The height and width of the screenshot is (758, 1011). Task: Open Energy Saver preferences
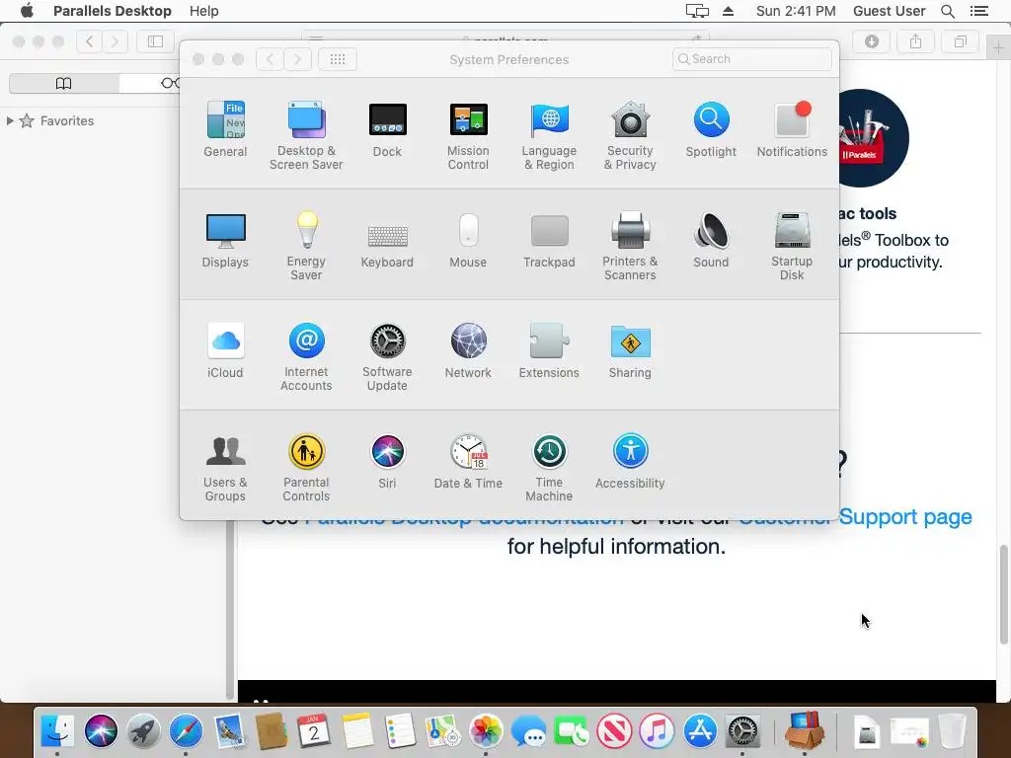click(x=306, y=246)
